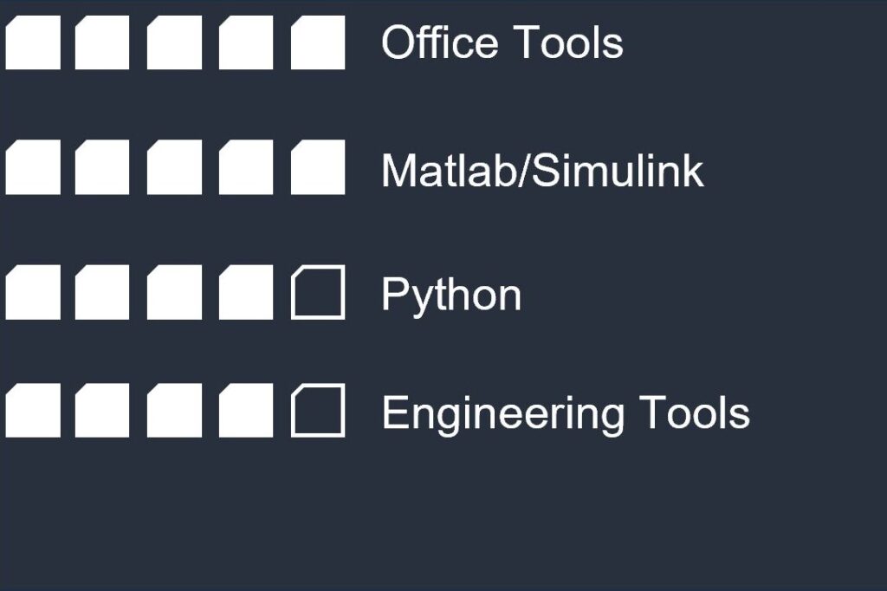Click the empty fifth Python rating square
The width and height of the screenshot is (887, 591).
pyautogui.click(x=318, y=292)
